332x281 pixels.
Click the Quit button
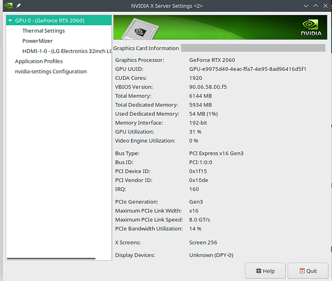pyautogui.click(x=308, y=271)
